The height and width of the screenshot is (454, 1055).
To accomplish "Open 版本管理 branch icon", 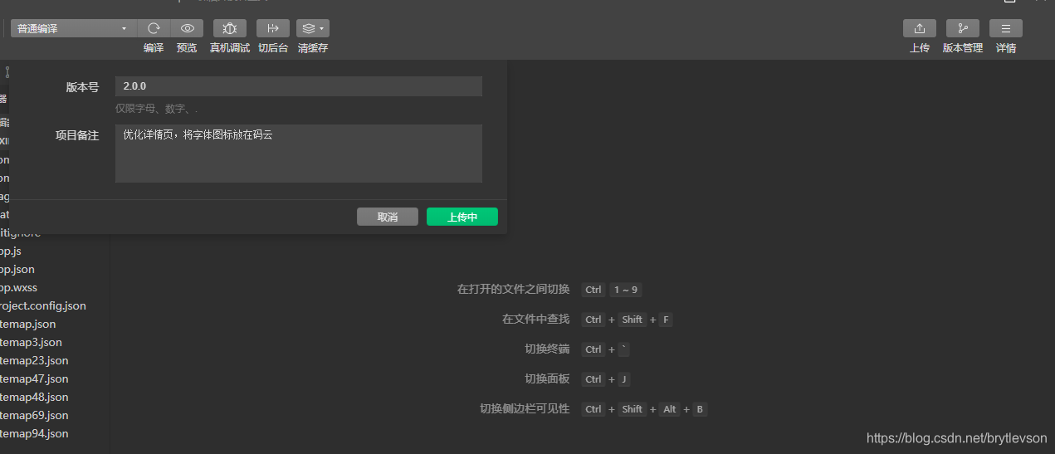I will click(963, 28).
